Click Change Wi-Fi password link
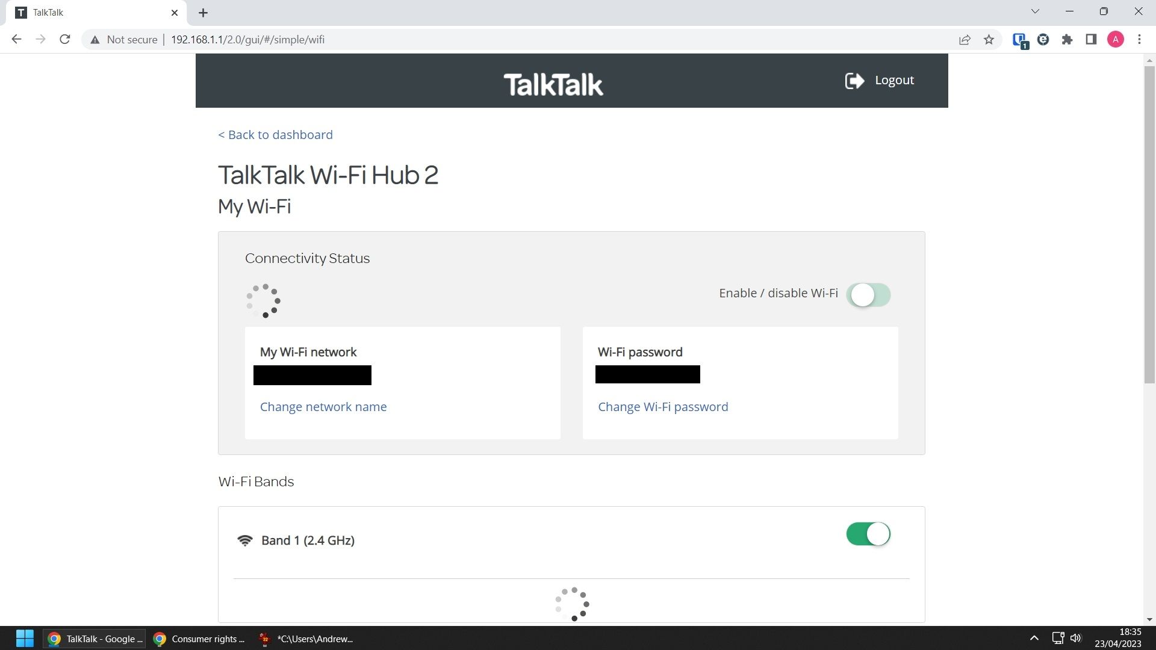Image resolution: width=1156 pixels, height=650 pixels. (x=663, y=407)
